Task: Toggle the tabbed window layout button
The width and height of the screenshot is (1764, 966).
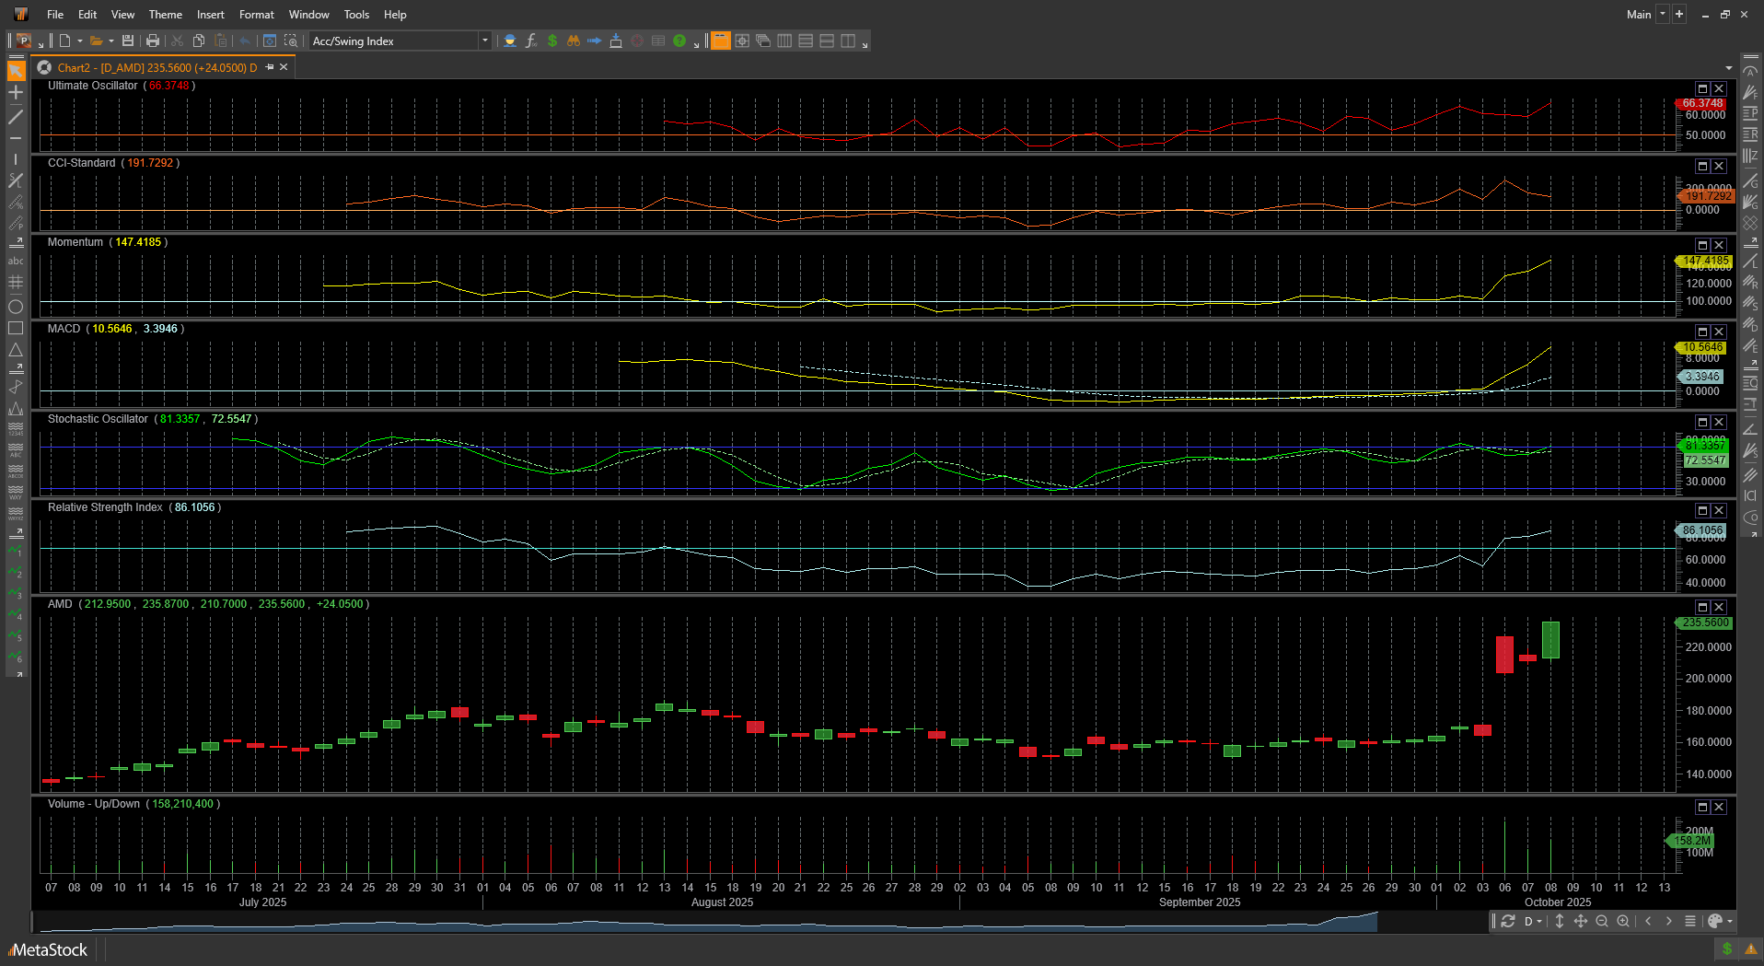Action: 720,41
